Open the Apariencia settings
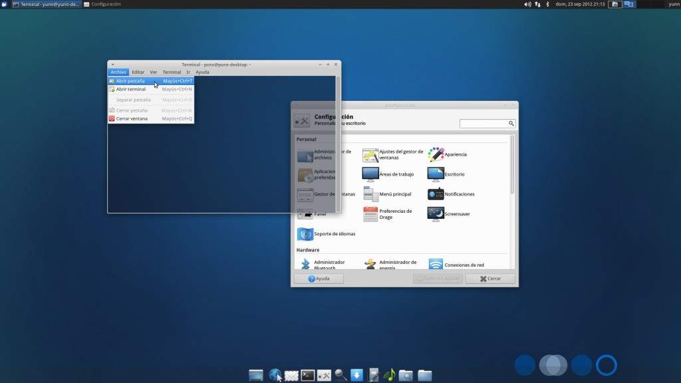 [x=448, y=154]
